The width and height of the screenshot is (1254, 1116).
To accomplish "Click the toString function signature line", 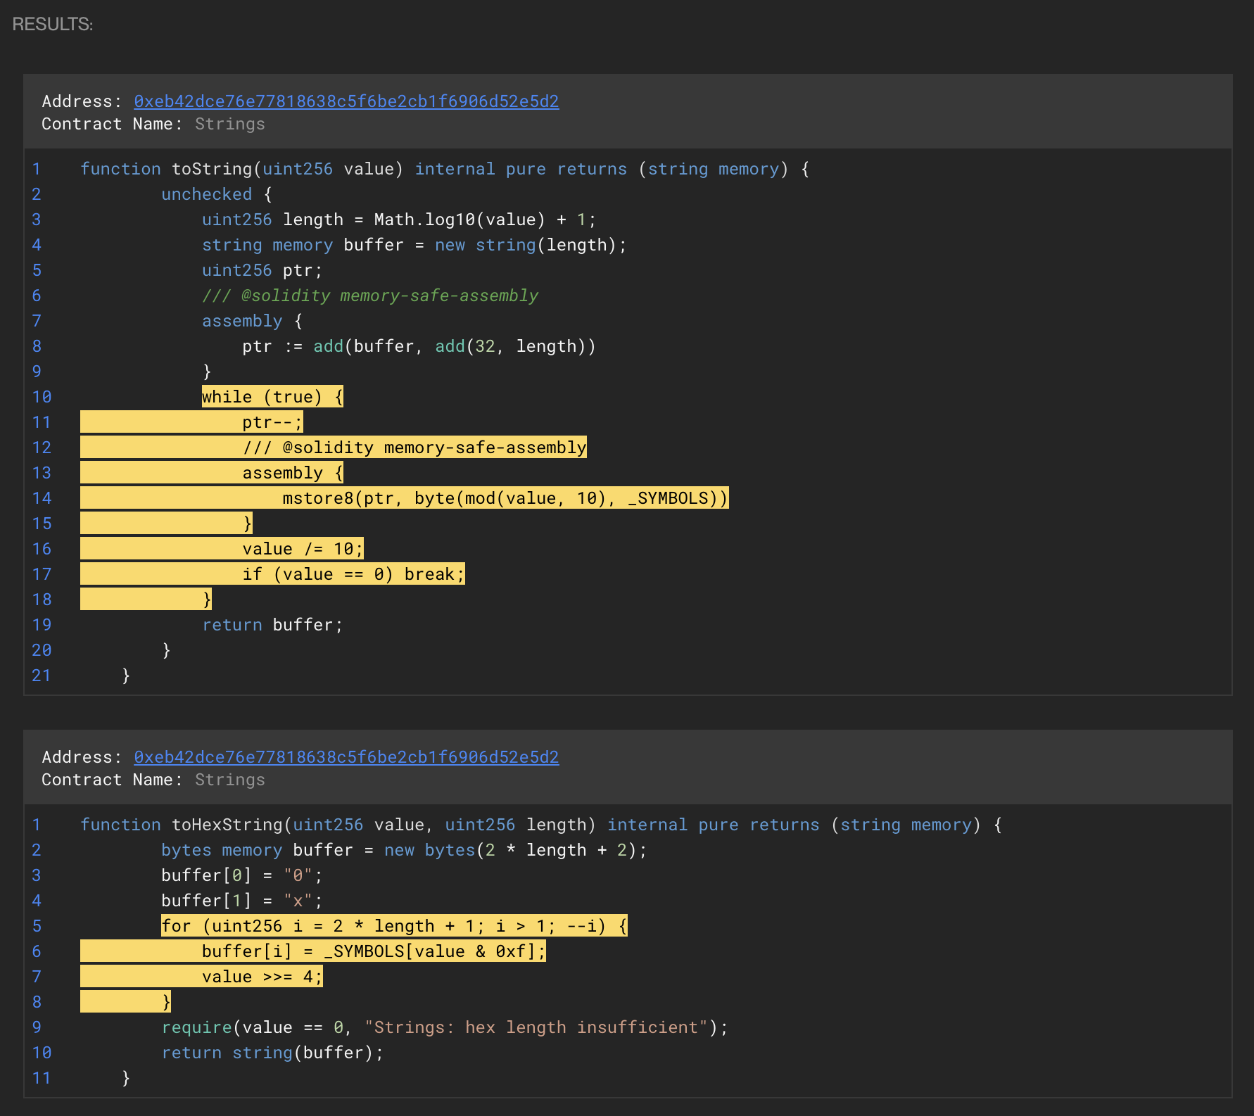I will [x=444, y=169].
